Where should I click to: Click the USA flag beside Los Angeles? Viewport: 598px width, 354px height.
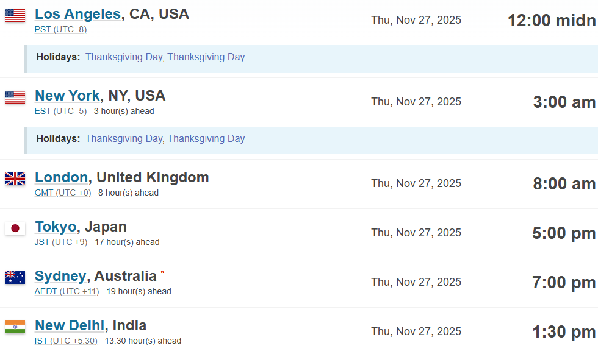[x=15, y=15]
